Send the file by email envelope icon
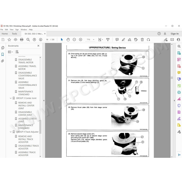Image resolution: width=182 pixels, height=182 pixels. tap(172, 40)
